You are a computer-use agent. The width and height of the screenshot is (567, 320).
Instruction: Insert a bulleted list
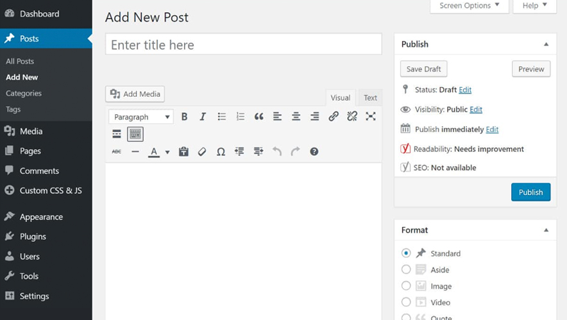(221, 117)
